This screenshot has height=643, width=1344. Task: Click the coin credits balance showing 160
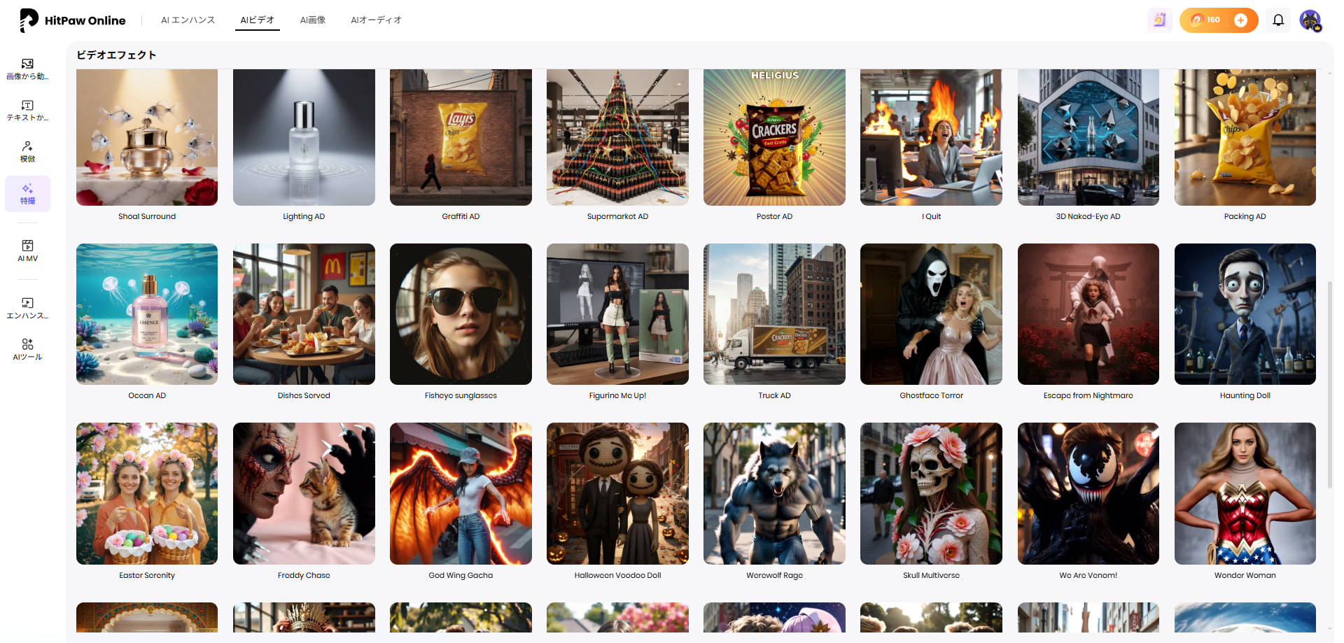point(1206,20)
